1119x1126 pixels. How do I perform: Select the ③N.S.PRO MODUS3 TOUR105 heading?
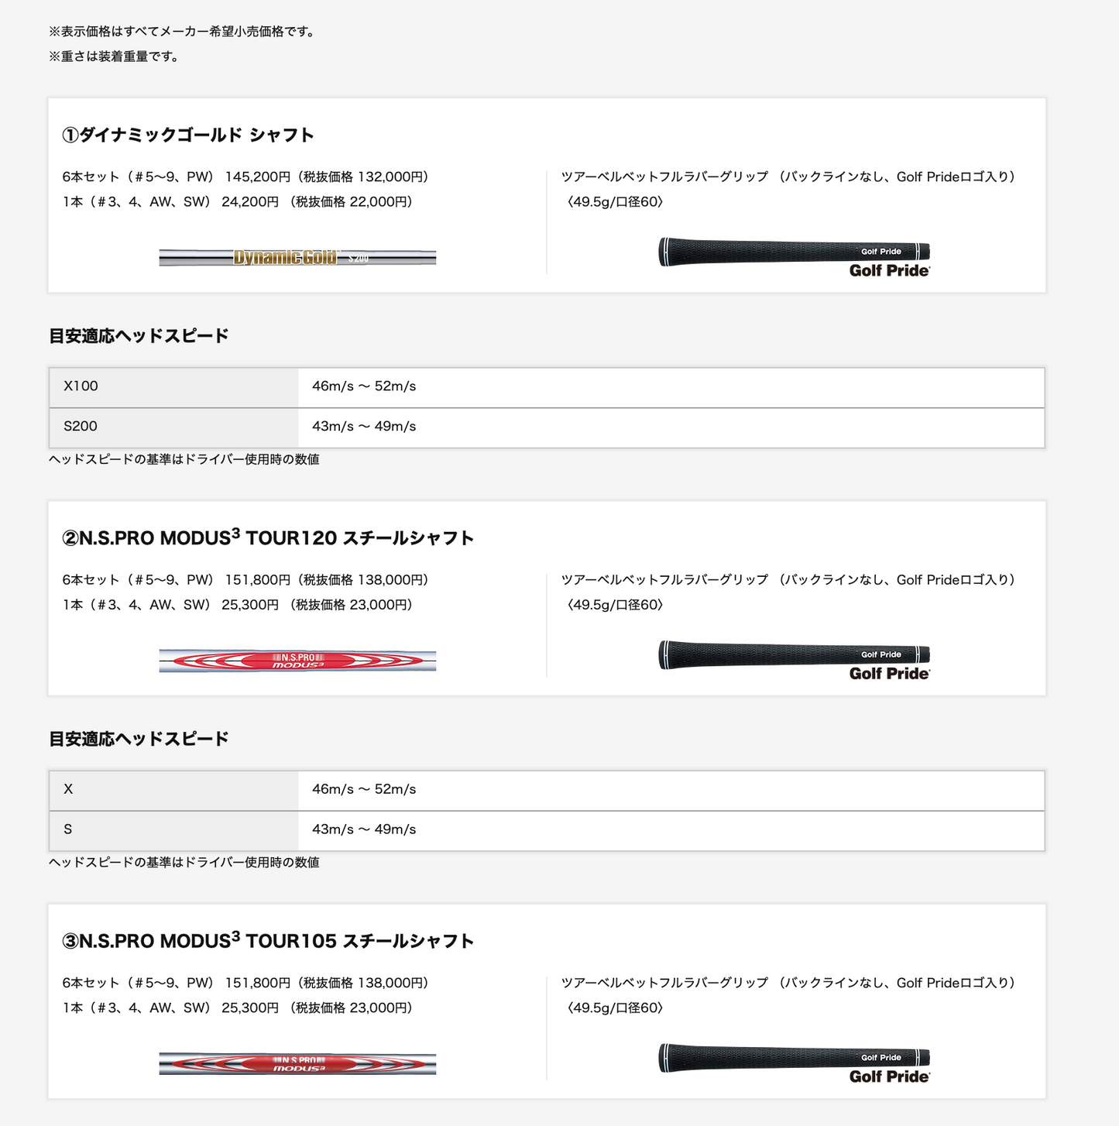[268, 940]
